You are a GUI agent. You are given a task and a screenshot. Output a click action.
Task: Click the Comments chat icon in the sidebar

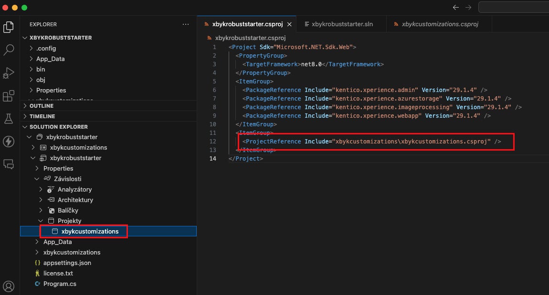pos(9,164)
